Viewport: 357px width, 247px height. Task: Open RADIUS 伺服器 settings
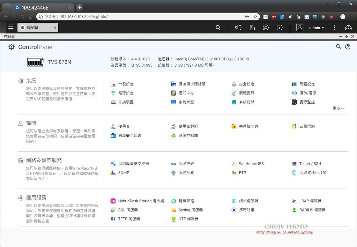pyautogui.click(x=309, y=210)
